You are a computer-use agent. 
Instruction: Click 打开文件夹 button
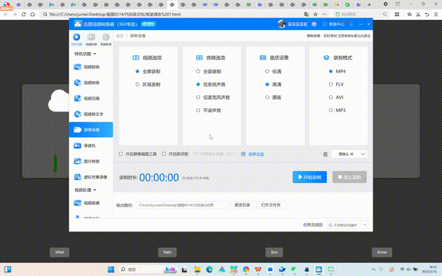tap(271, 205)
